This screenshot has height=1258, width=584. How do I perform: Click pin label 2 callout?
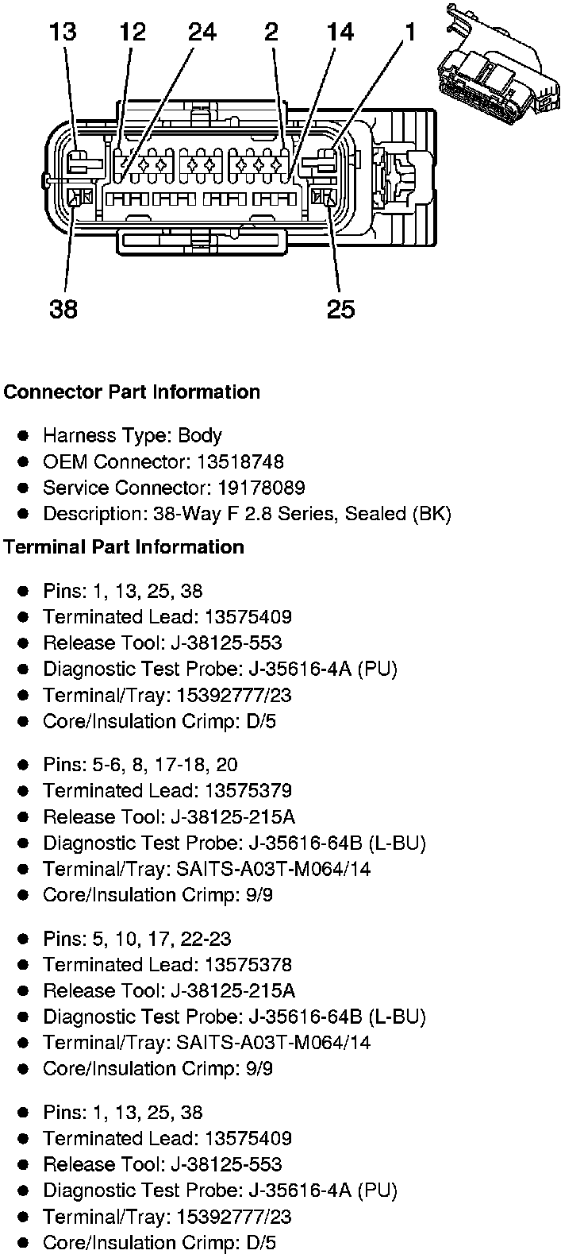click(x=272, y=33)
